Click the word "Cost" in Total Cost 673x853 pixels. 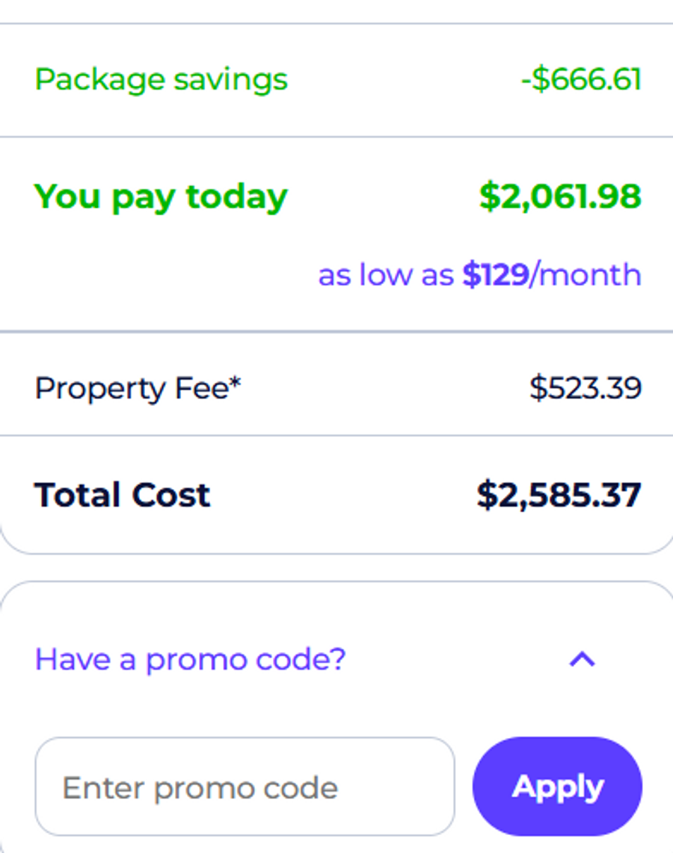(171, 495)
